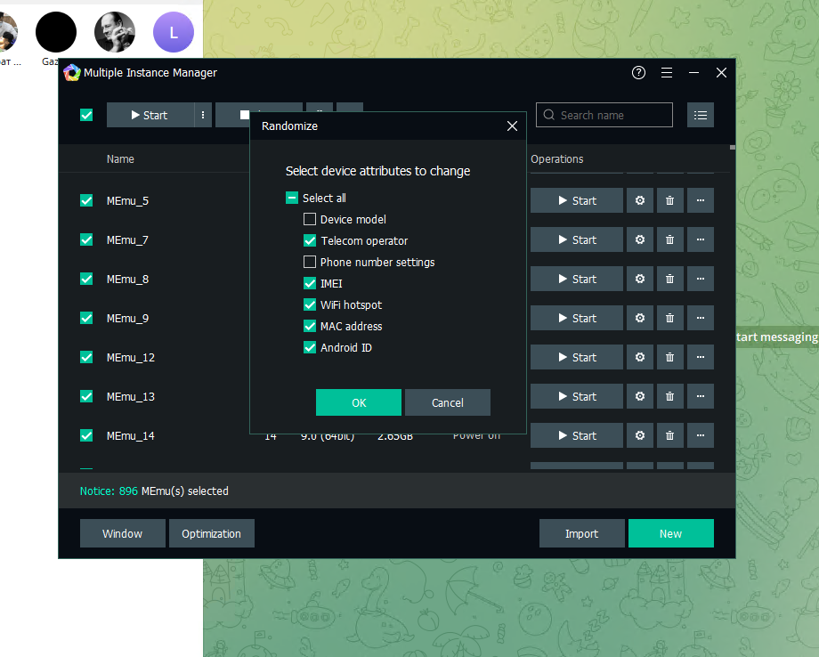Open settings gear for MEmu_14
819x657 pixels.
[640, 435]
